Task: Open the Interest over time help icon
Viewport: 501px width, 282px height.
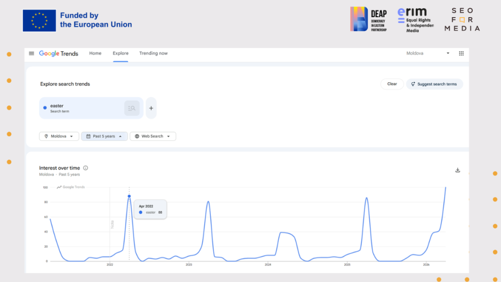Action: [86, 168]
